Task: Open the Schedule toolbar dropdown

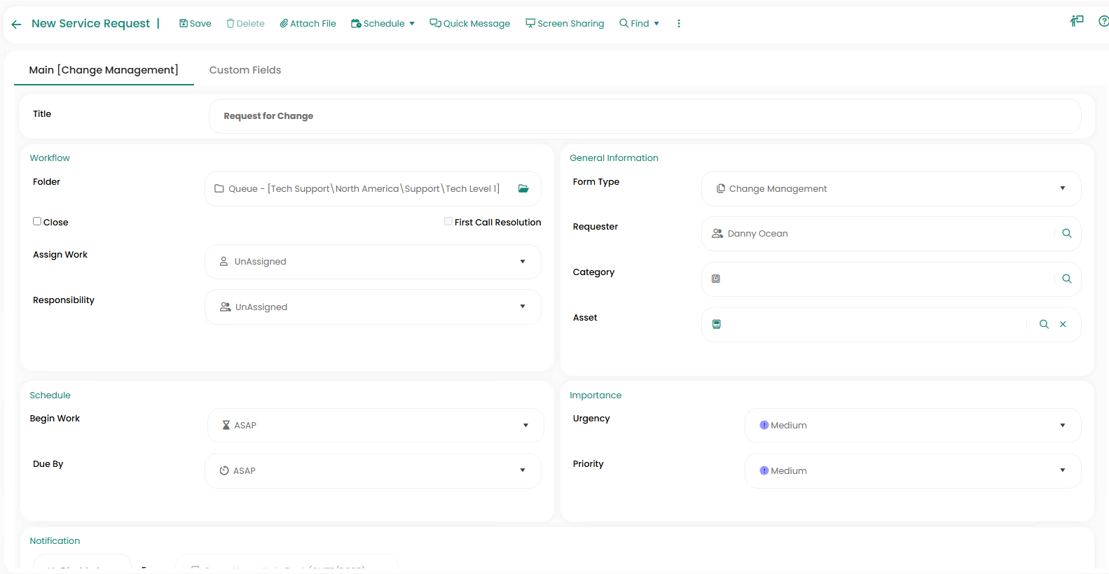Action: click(383, 24)
